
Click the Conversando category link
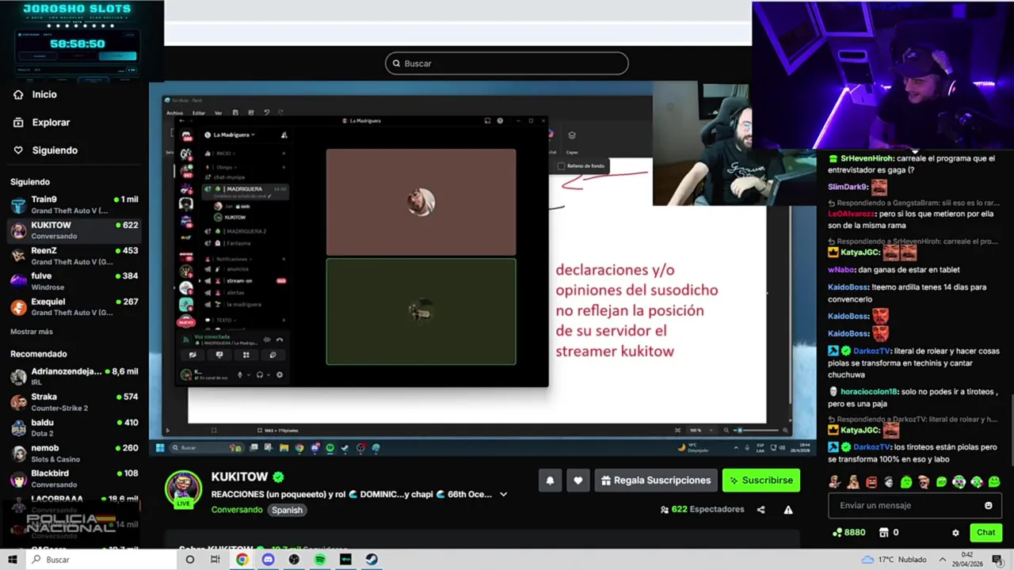[237, 510]
